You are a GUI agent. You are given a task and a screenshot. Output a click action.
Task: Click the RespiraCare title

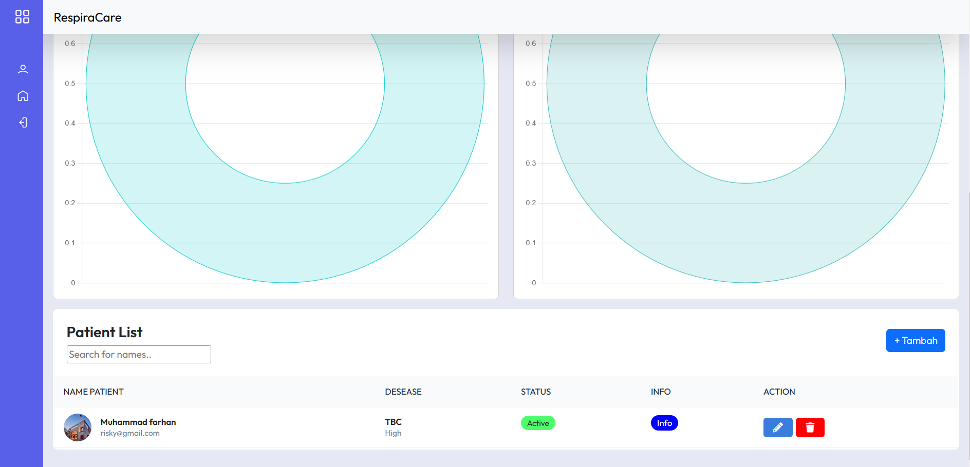88,17
